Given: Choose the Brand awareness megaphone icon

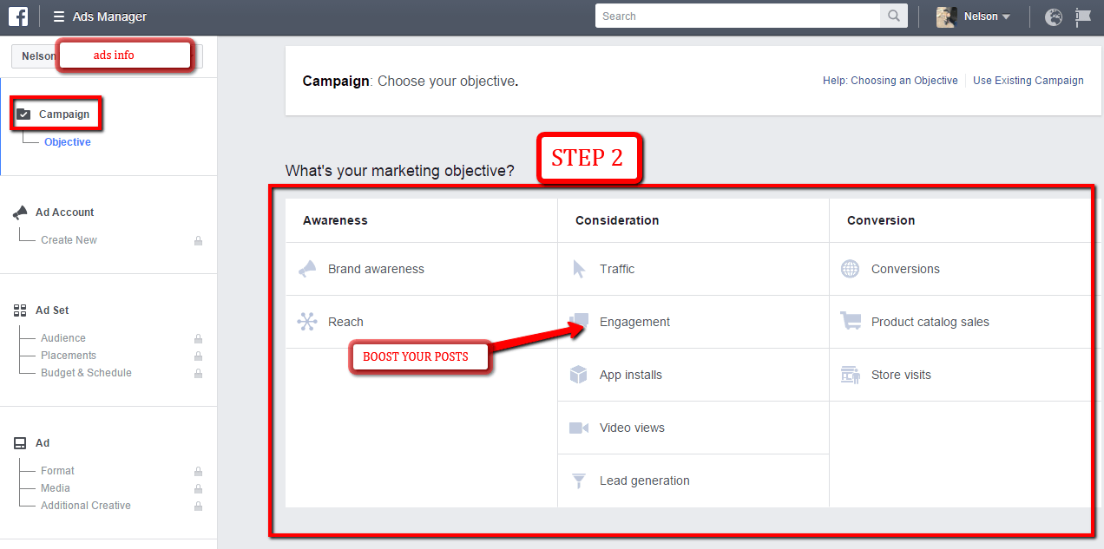Looking at the screenshot, I should [307, 269].
